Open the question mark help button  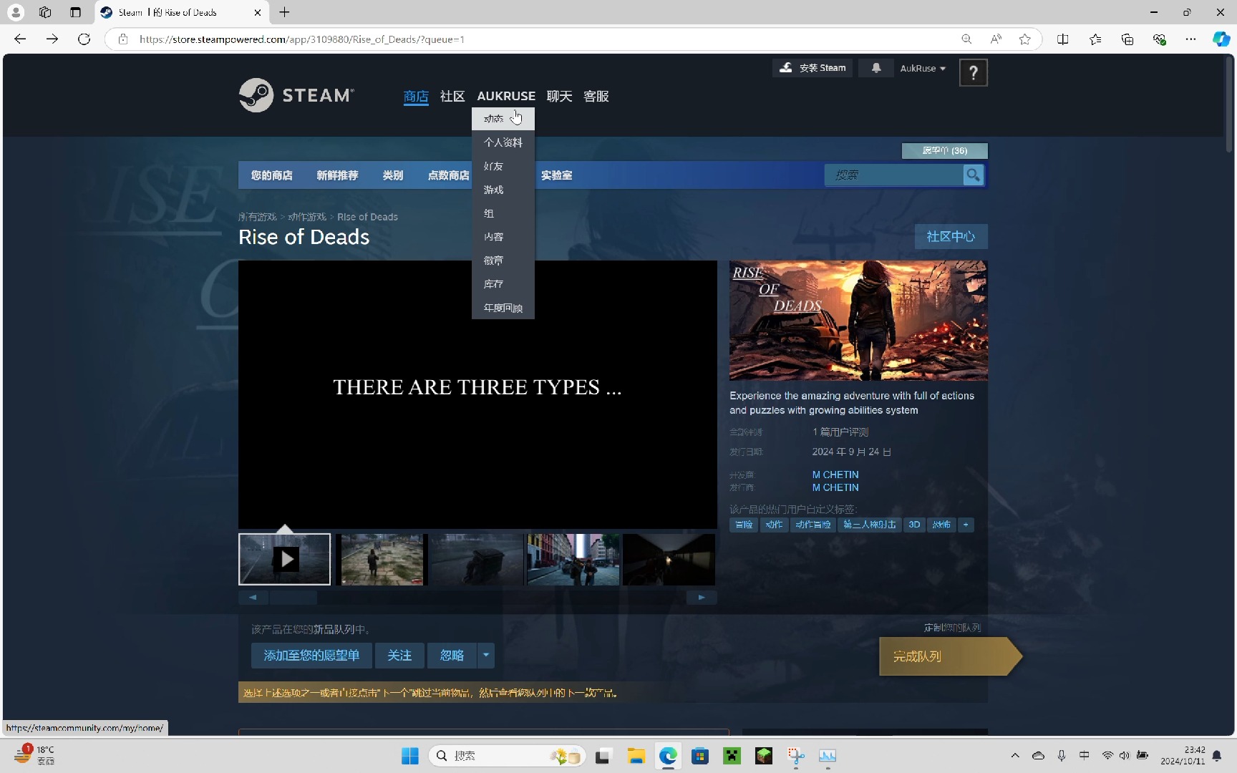click(x=973, y=72)
